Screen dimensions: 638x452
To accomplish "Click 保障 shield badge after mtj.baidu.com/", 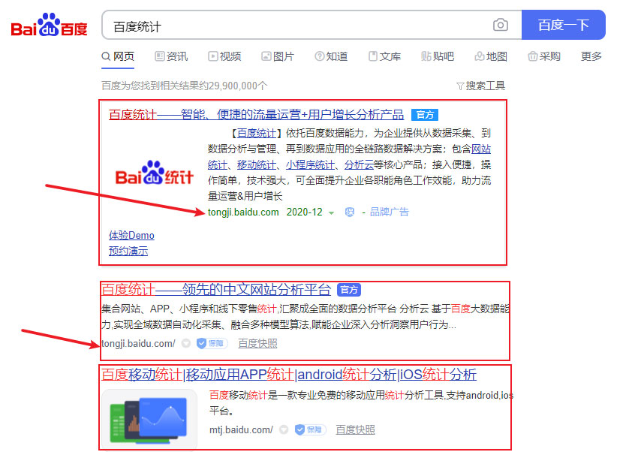I will pos(310,429).
